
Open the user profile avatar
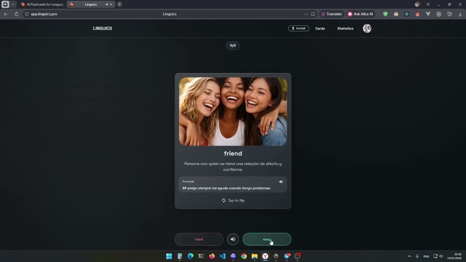coord(367,28)
